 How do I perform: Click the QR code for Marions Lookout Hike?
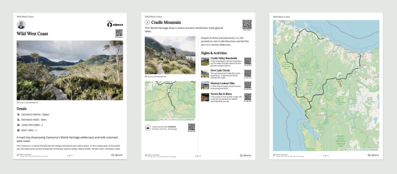pos(247,85)
